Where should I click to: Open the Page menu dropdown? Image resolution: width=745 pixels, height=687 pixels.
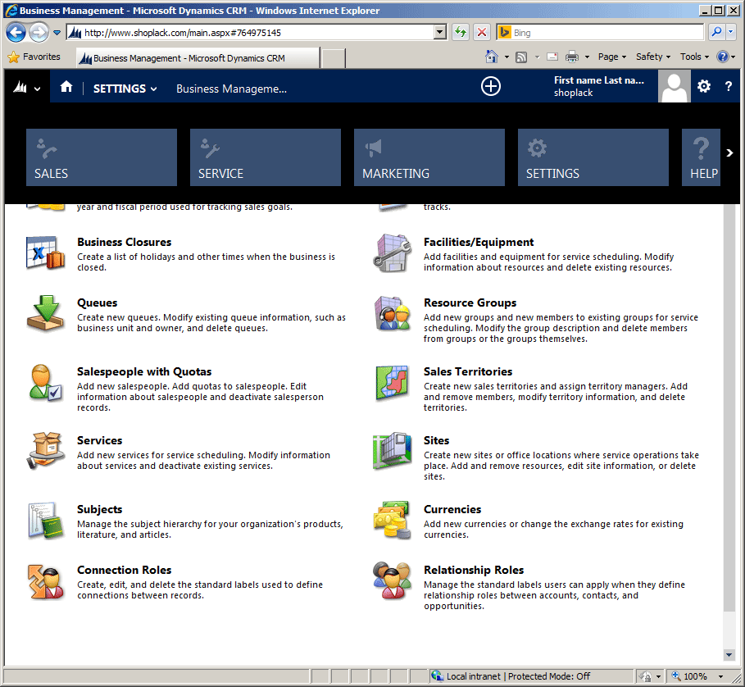point(612,57)
